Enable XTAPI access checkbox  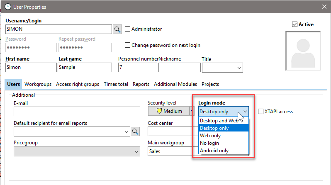261,111
